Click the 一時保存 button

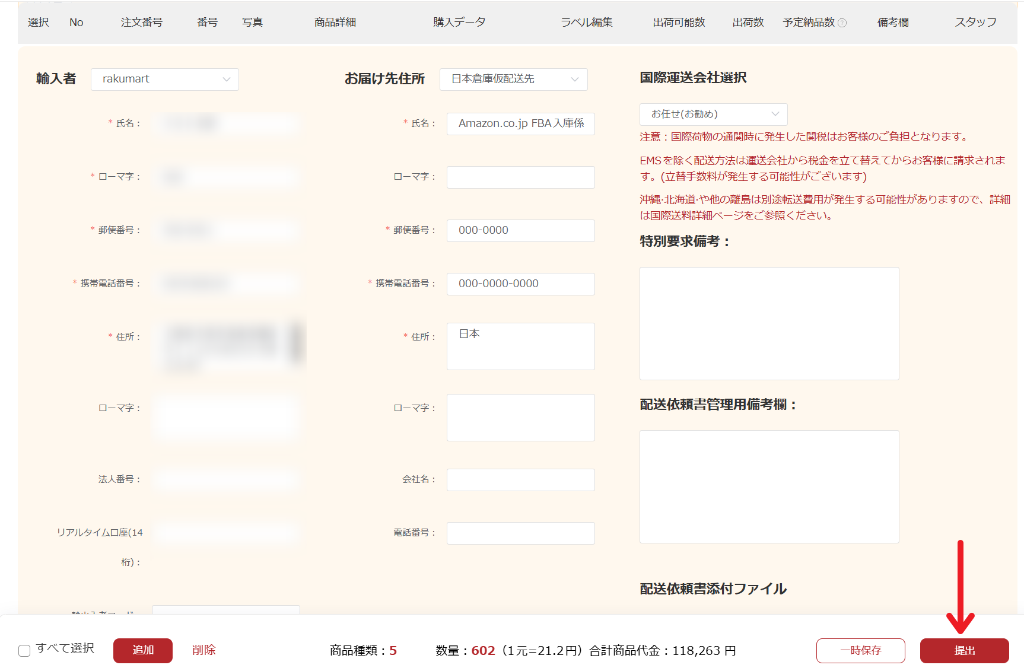pos(860,651)
